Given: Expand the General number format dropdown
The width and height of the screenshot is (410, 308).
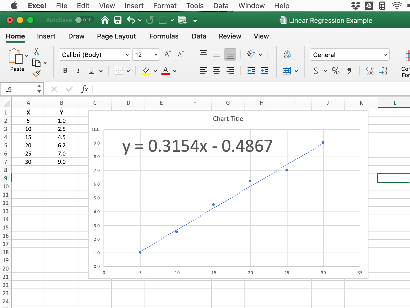Looking at the screenshot, I should tap(350, 55).
